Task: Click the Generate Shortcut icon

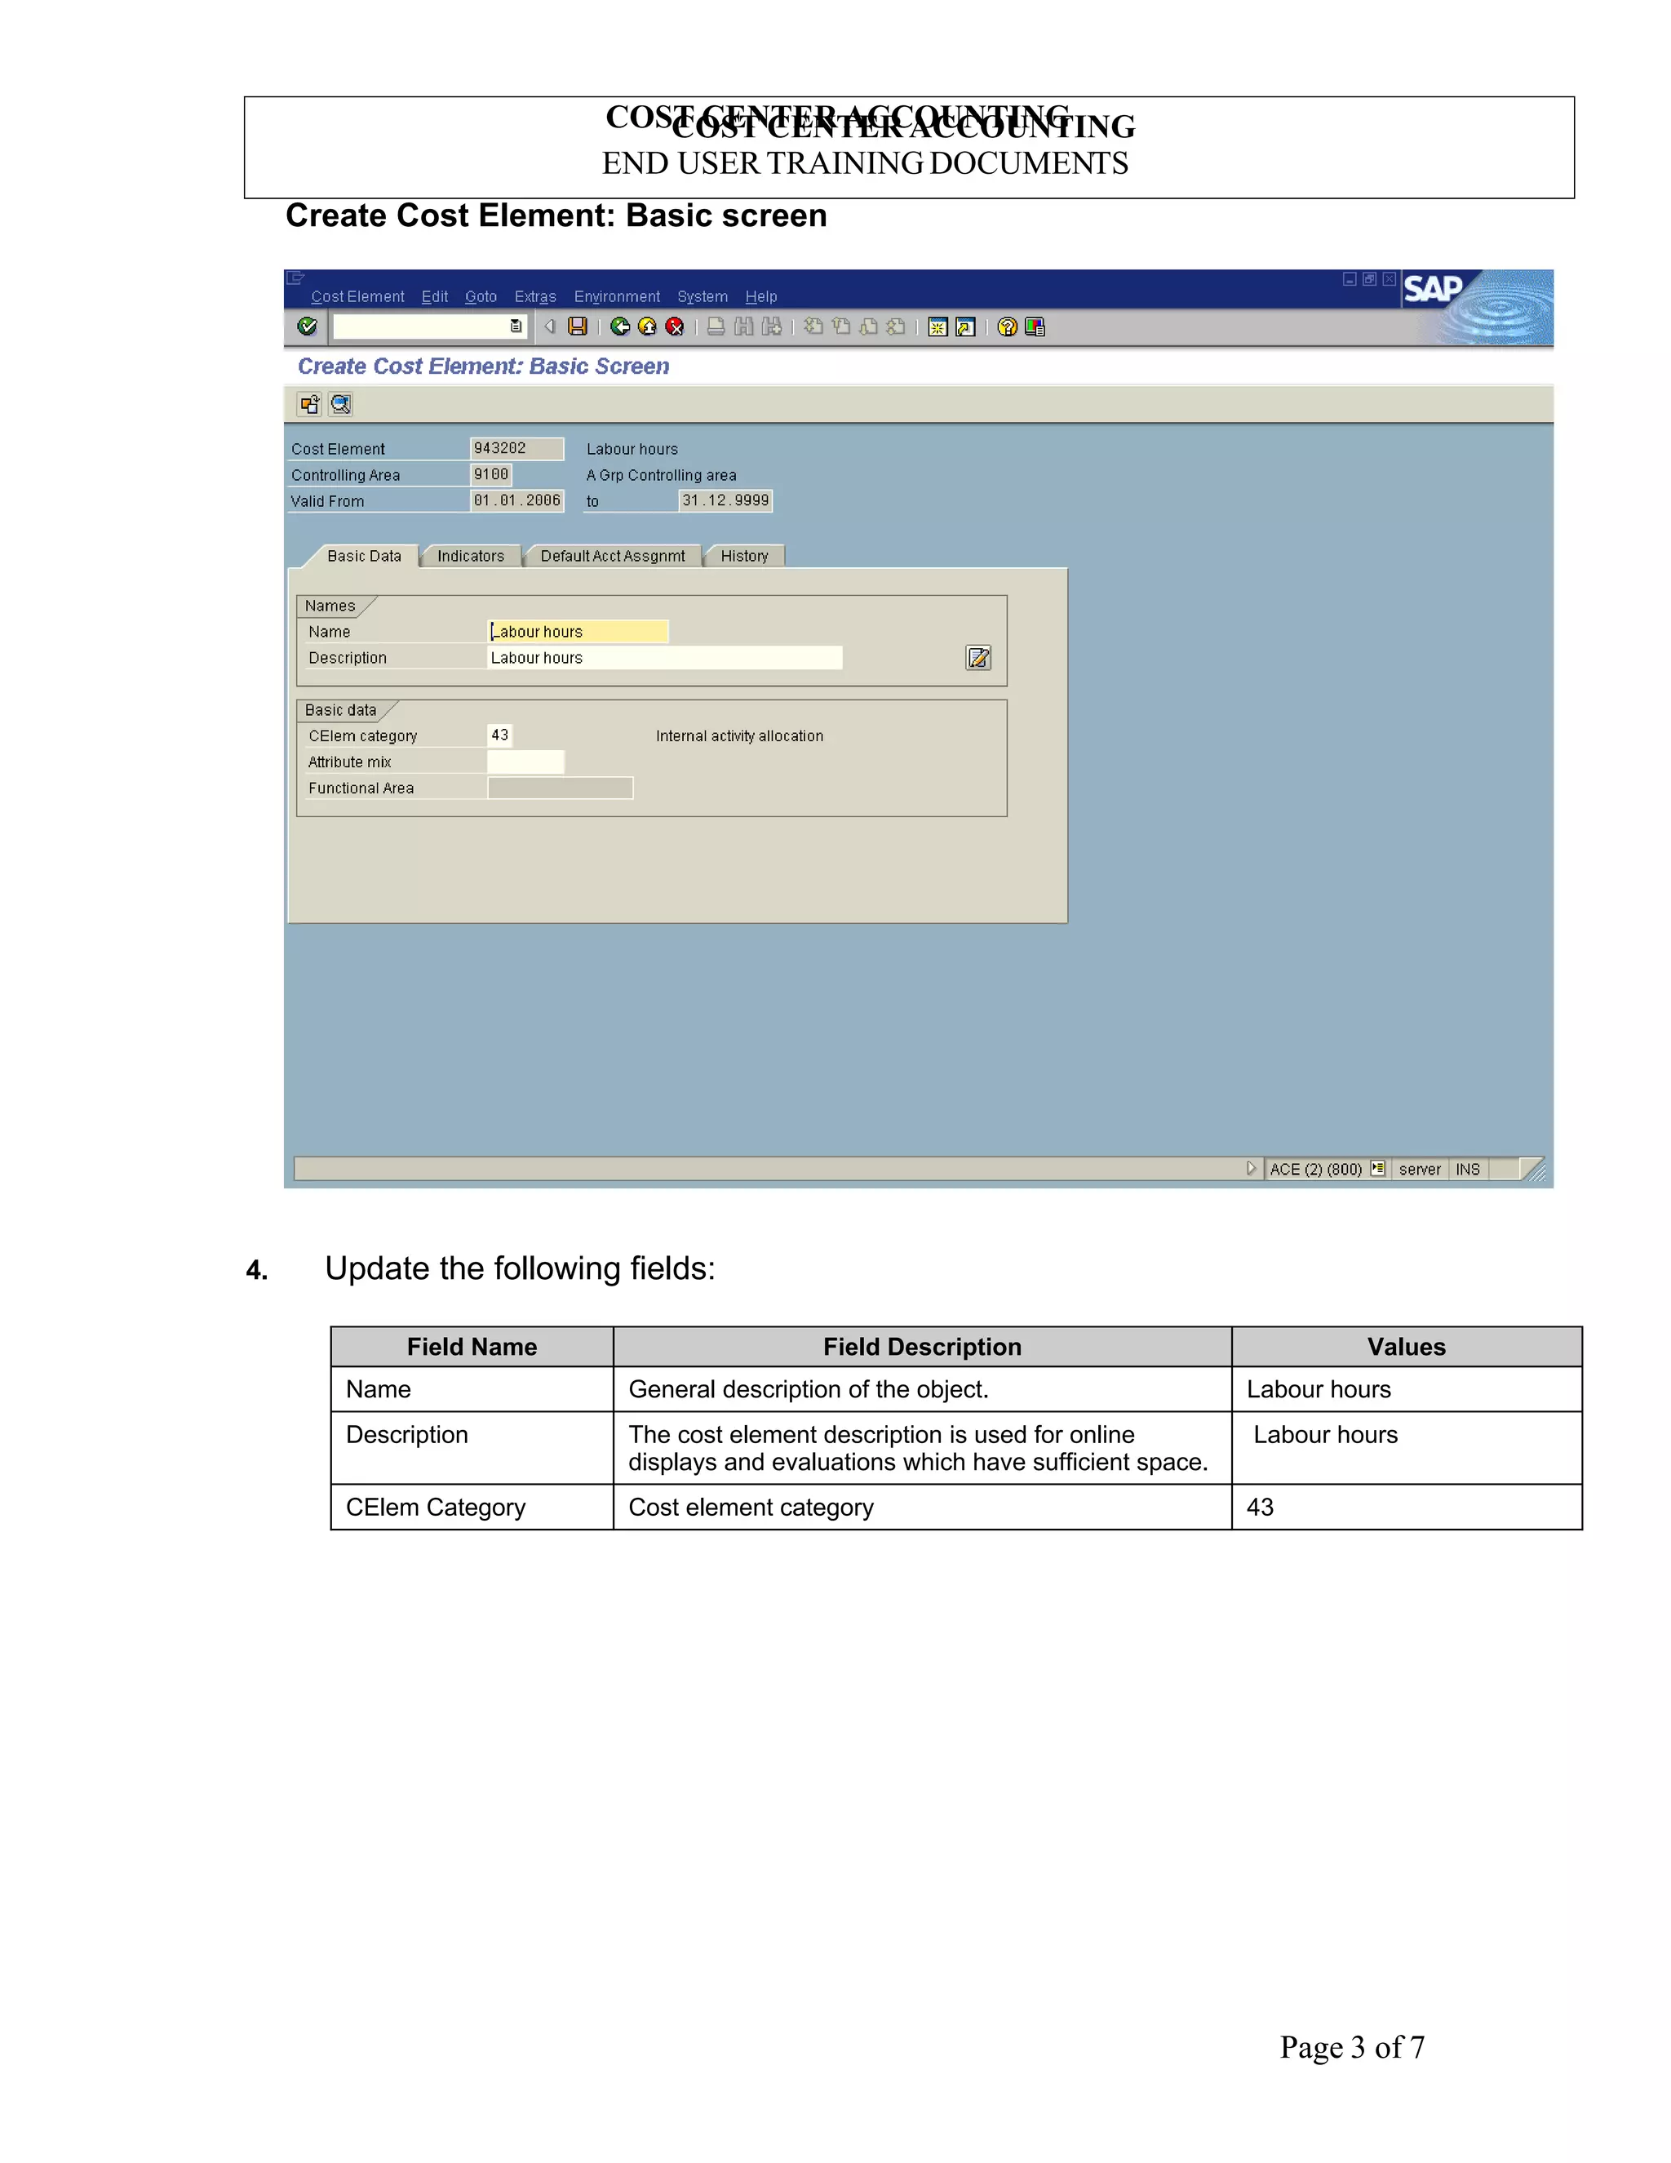Action: (965, 326)
